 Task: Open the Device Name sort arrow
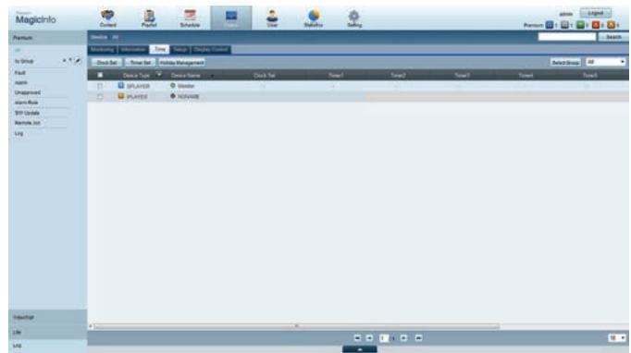point(212,76)
